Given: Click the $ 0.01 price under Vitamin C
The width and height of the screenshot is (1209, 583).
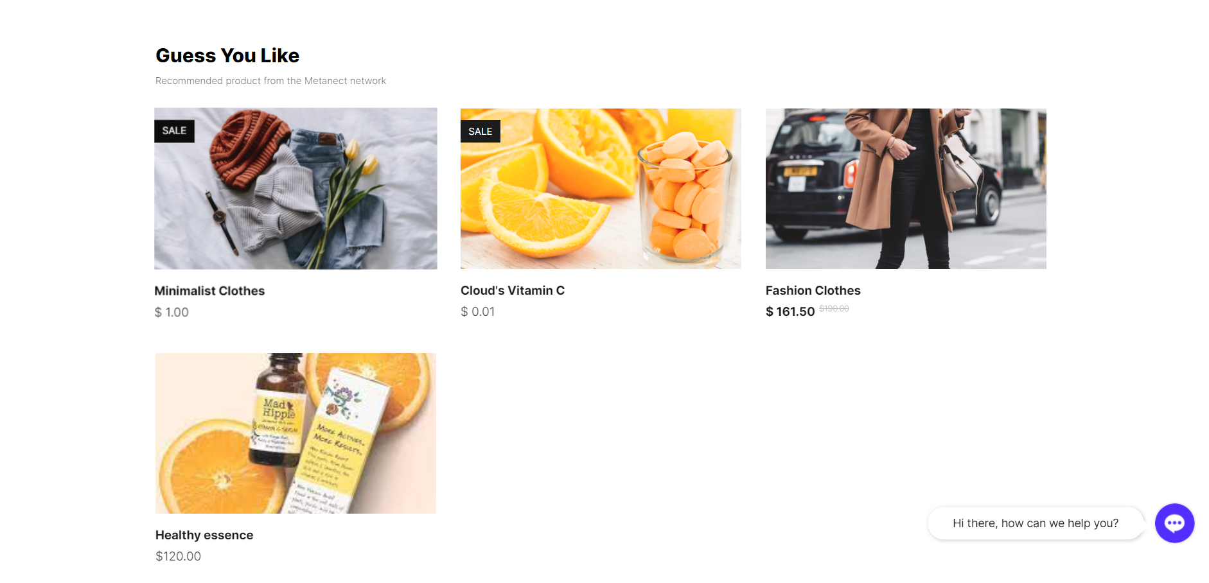Looking at the screenshot, I should pos(478,312).
